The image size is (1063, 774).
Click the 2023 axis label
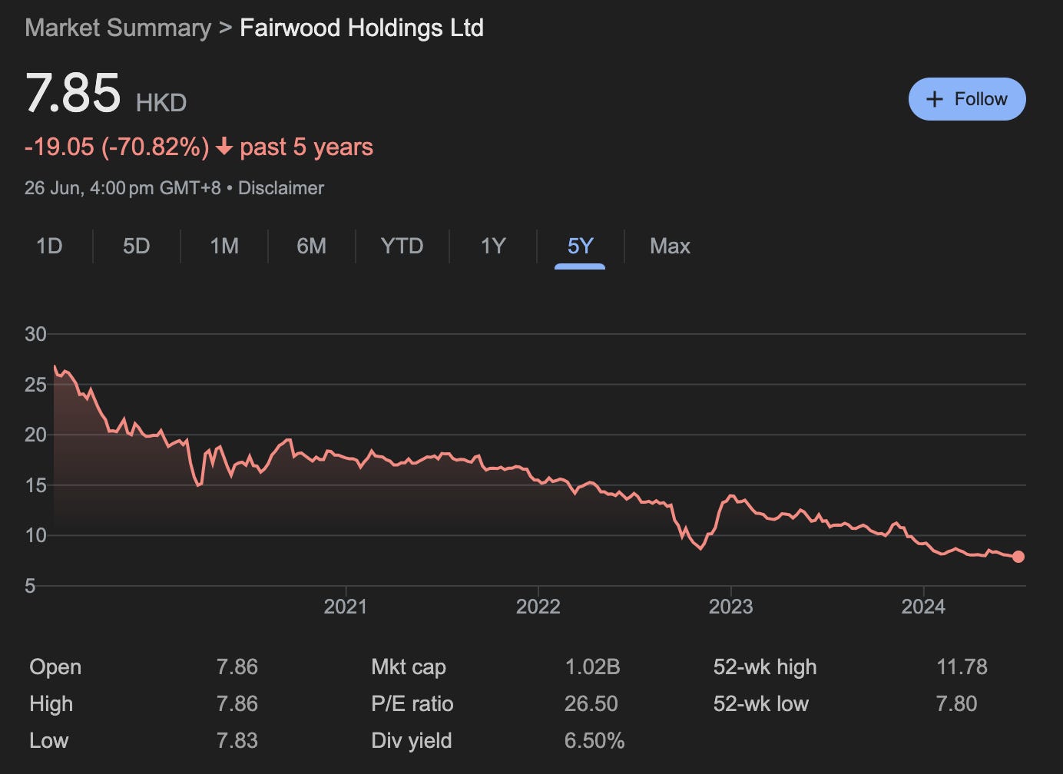pyautogui.click(x=730, y=607)
